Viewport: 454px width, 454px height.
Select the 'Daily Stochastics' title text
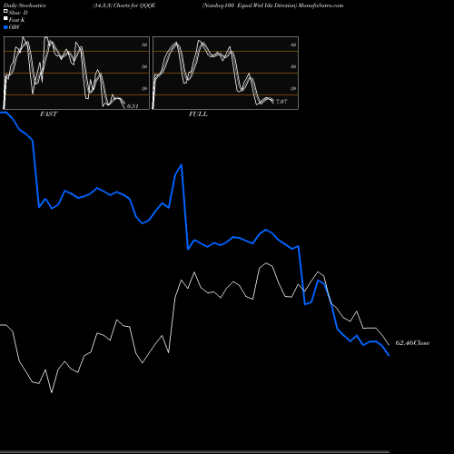[x=25, y=5]
